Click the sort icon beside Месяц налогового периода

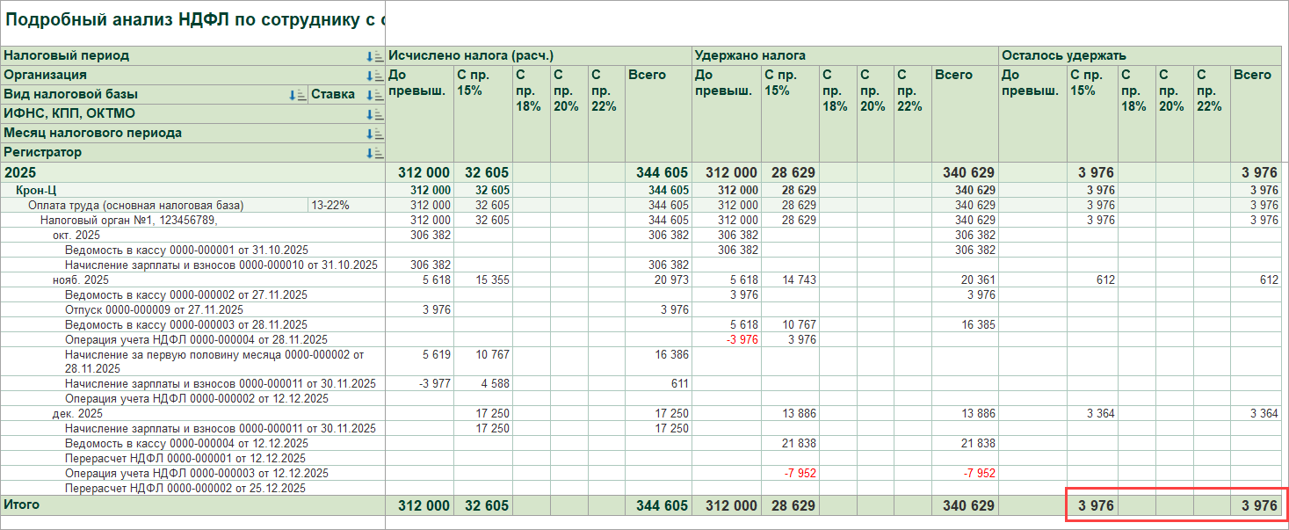[375, 134]
